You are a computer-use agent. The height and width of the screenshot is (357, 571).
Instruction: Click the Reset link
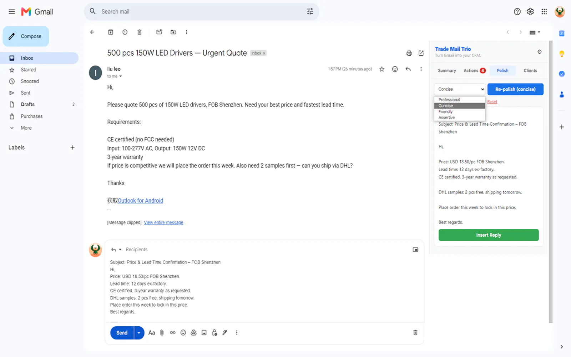click(x=492, y=102)
